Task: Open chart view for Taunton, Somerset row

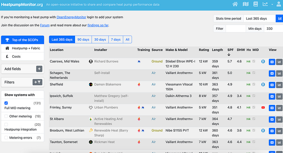Action: pos(279,142)
